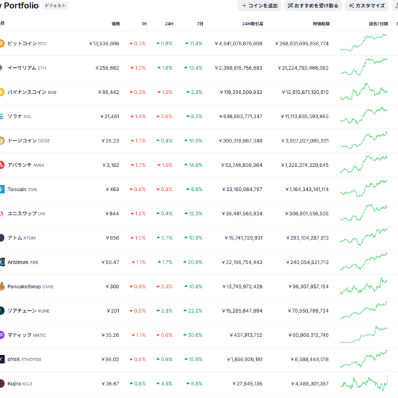
Task: Sort by the 24H change column header
Action: click(x=169, y=24)
